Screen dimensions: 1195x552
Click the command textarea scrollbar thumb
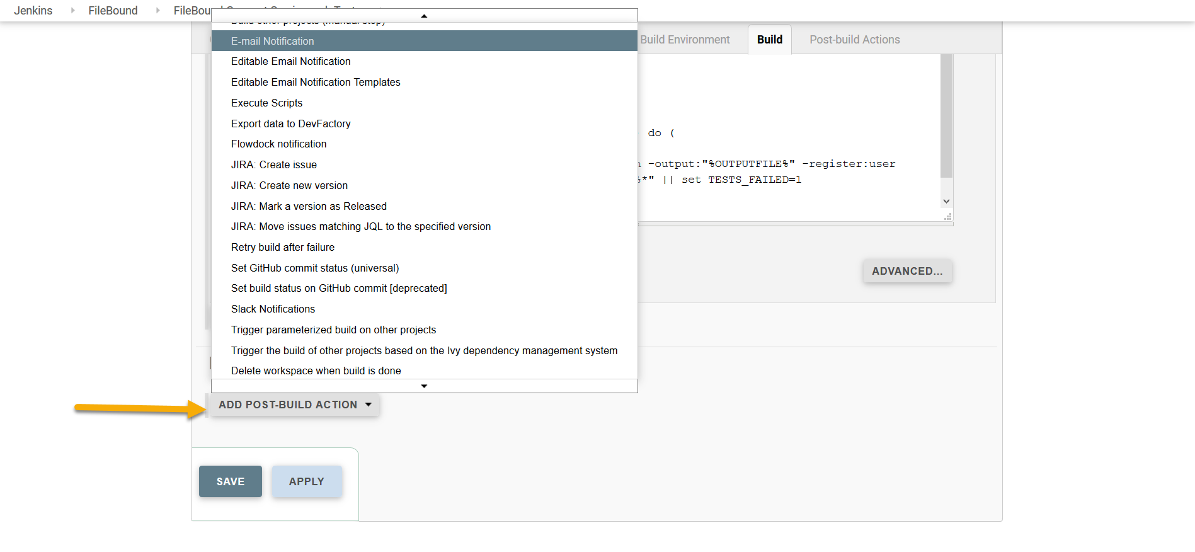(946, 116)
